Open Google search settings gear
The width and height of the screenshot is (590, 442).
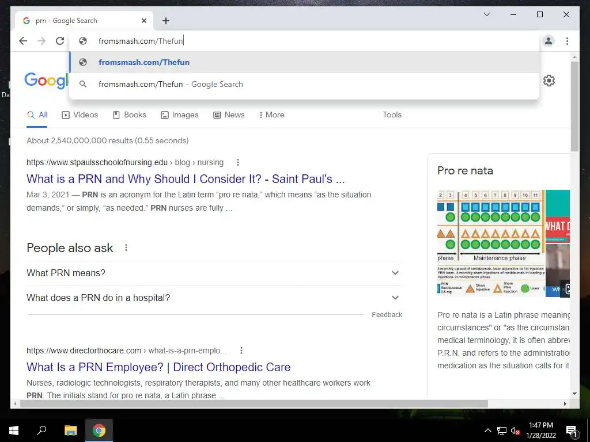[549, 81]
